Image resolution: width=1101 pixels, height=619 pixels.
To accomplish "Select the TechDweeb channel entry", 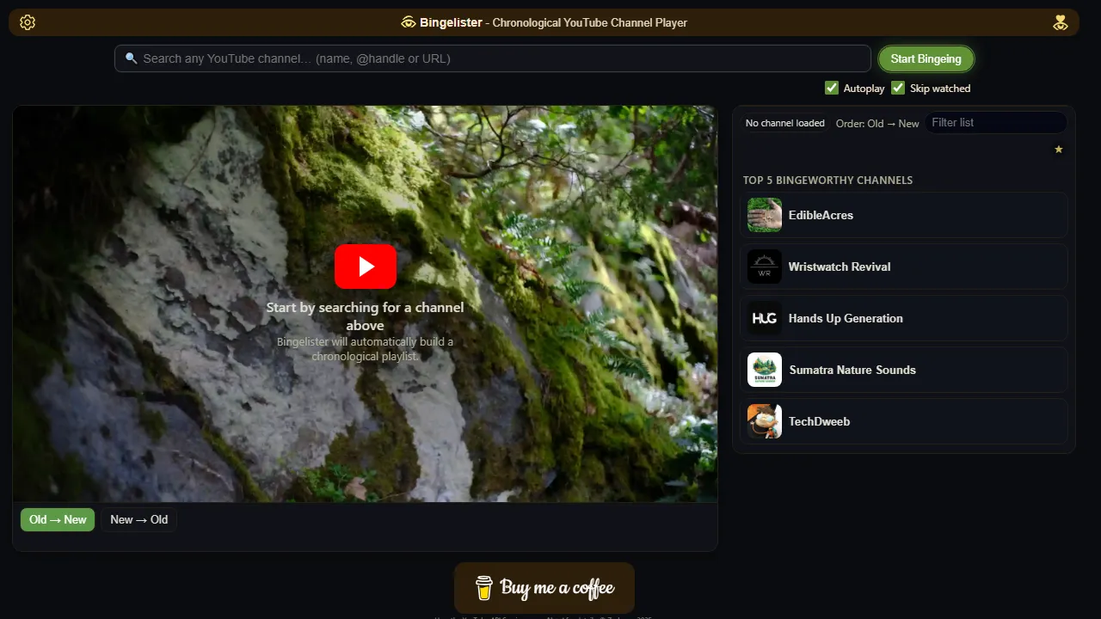I will [903, 421].
